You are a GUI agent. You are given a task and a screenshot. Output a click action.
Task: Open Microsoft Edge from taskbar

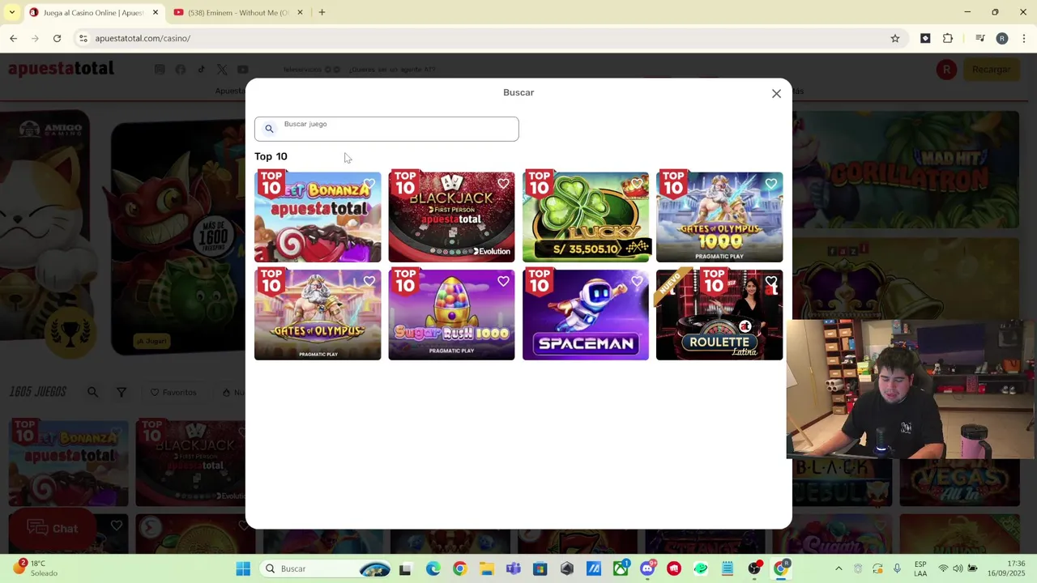point(433,568)
